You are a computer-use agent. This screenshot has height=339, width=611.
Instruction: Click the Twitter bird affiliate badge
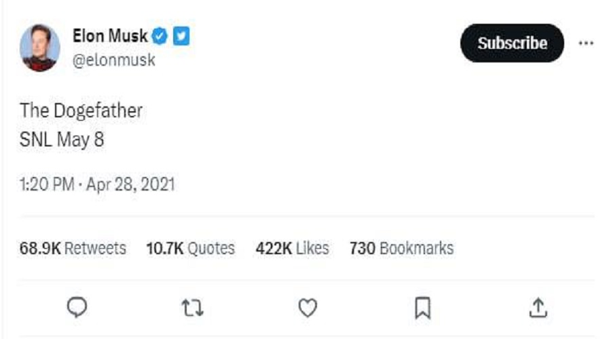pos(181,36)
